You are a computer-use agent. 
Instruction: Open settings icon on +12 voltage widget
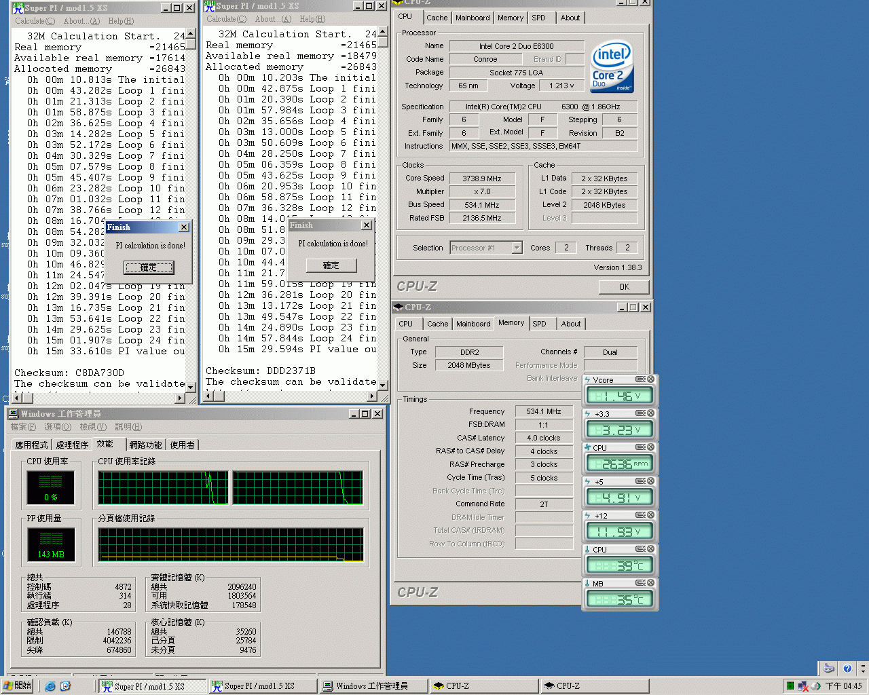point(640,515)
